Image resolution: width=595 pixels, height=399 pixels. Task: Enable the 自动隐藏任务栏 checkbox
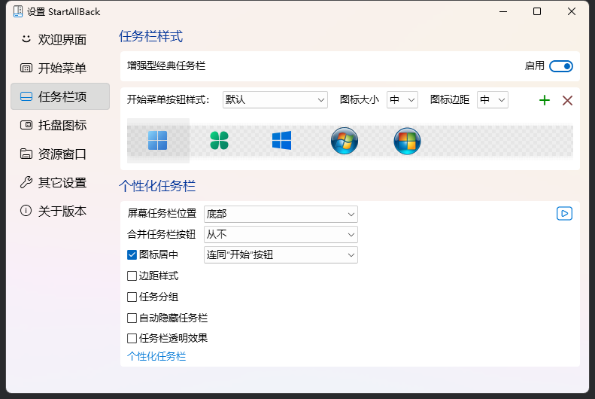[132, 318]
